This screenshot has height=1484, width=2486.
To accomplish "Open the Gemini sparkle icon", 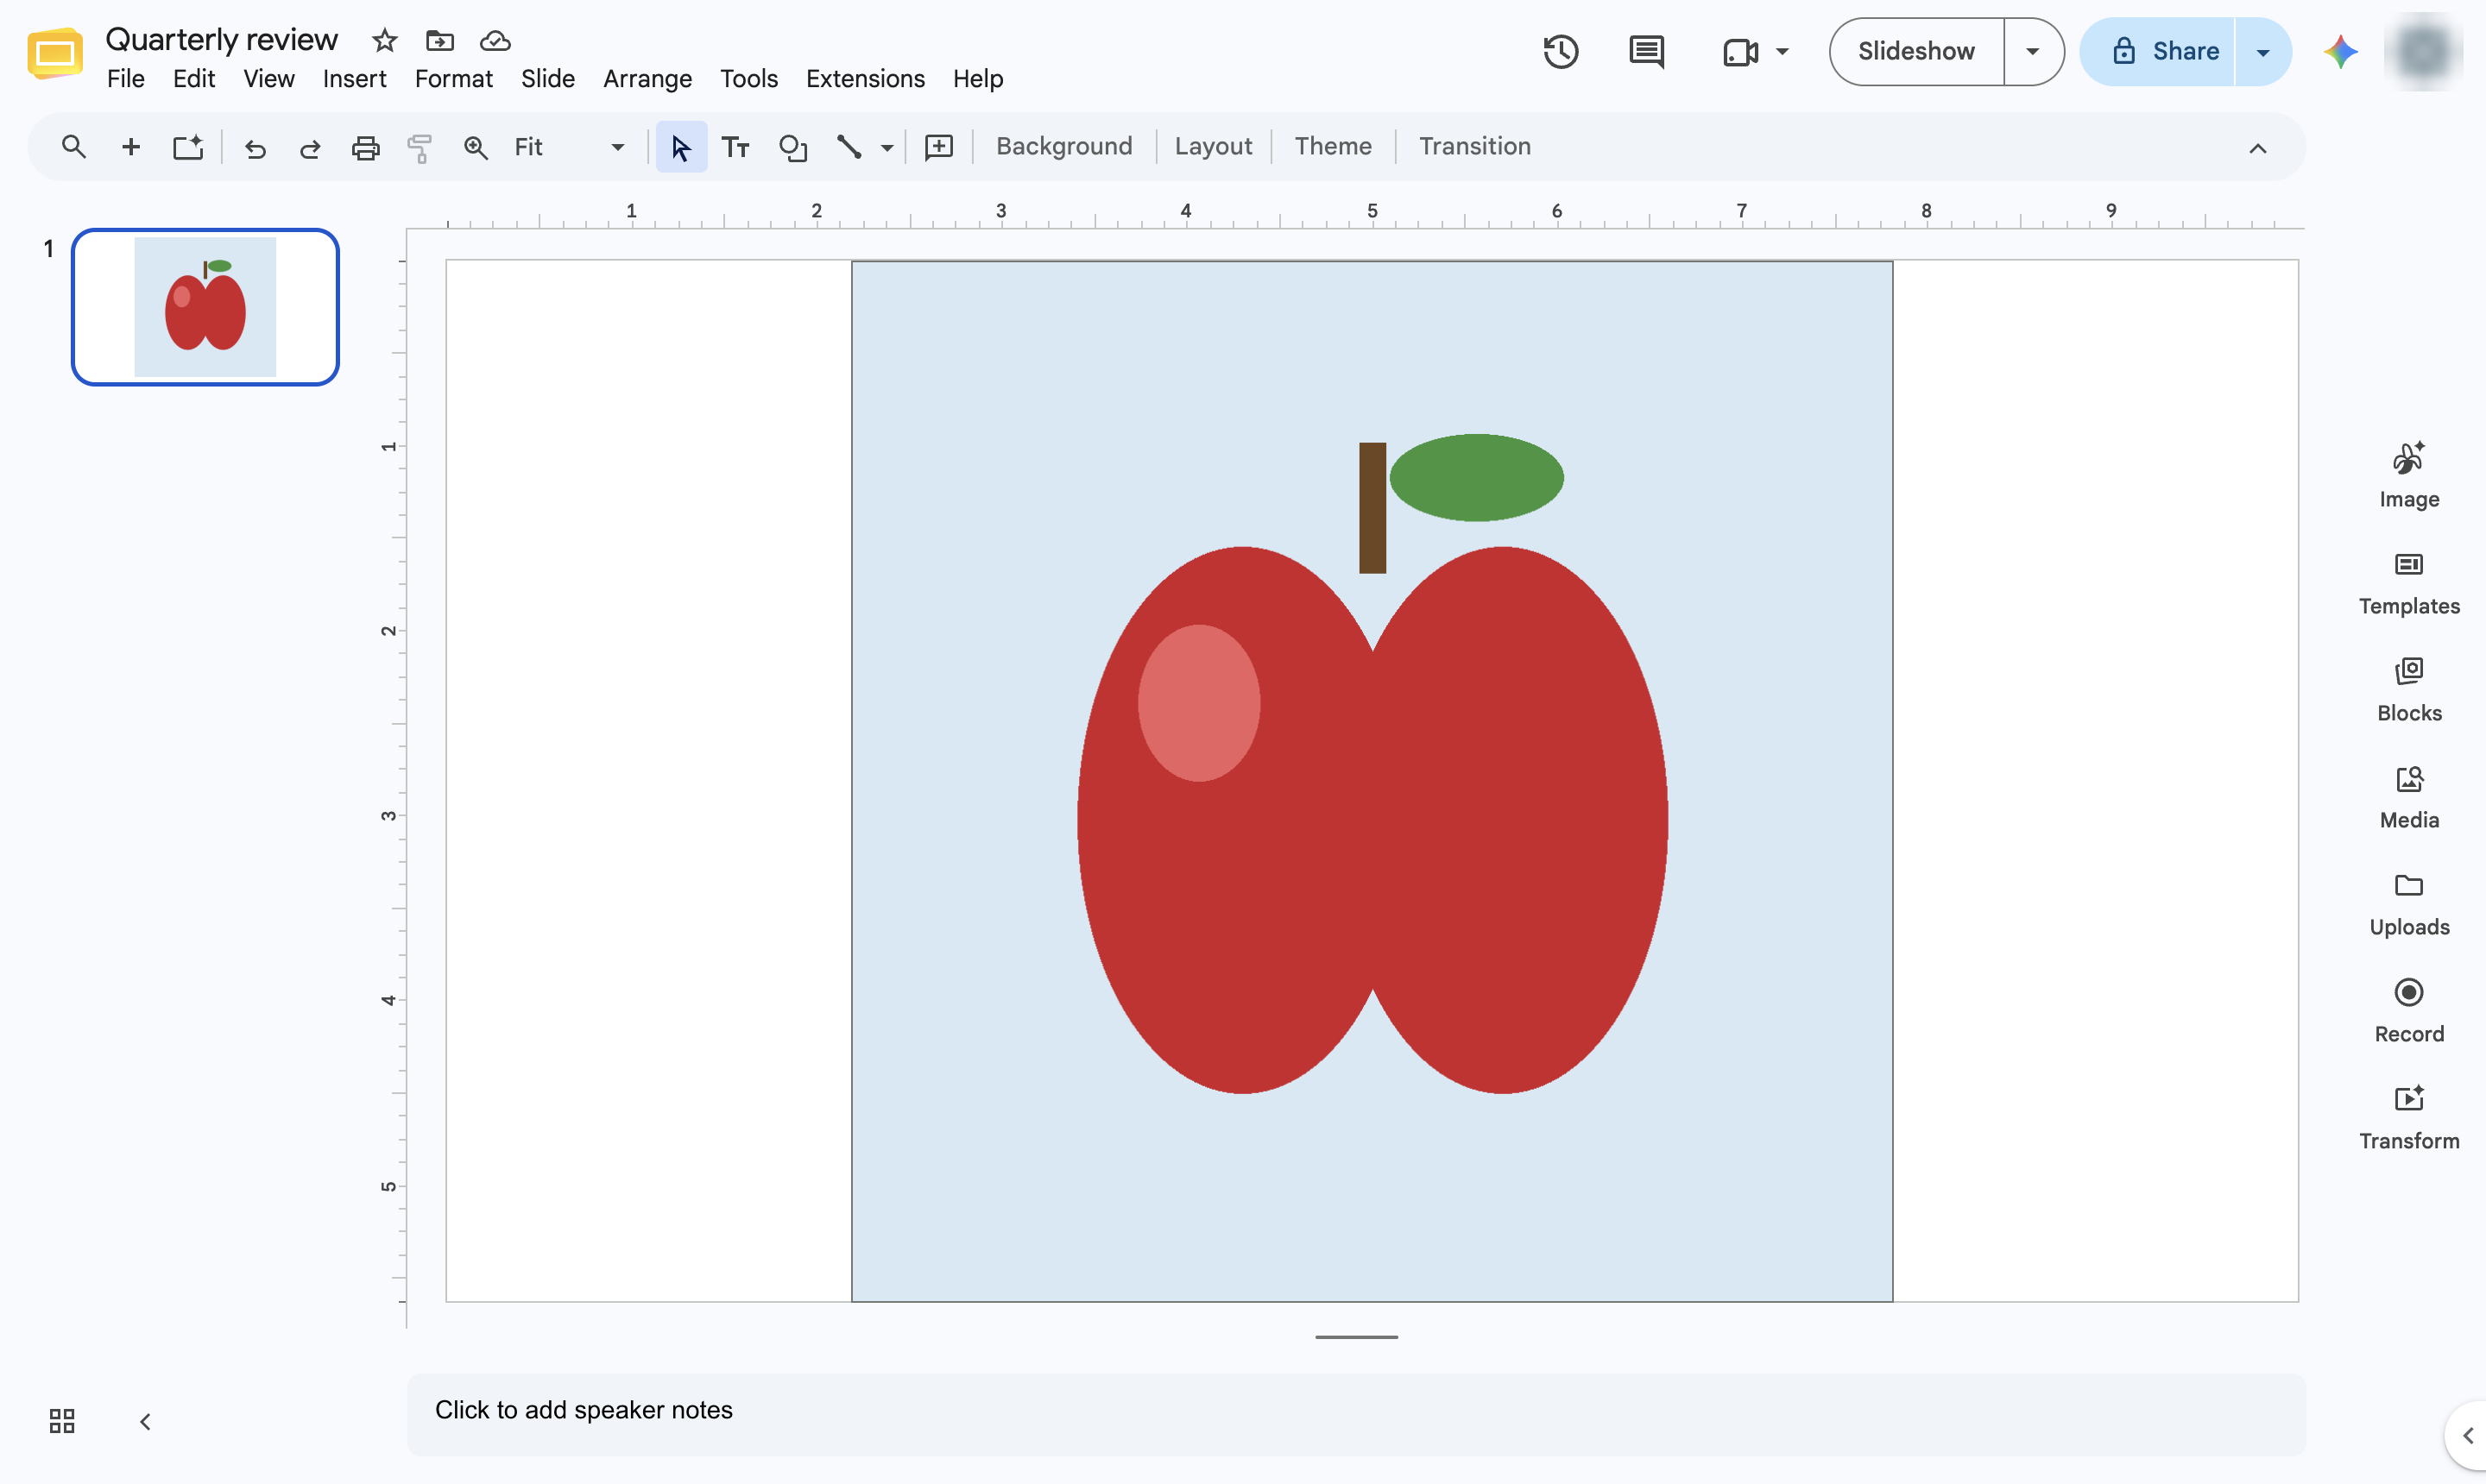I will [2341, 51].
